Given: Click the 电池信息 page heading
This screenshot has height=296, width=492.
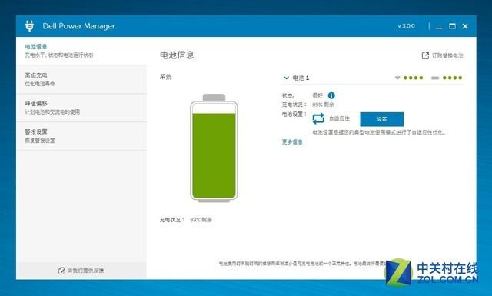Looking at the screenshot, I should (177, 55).
